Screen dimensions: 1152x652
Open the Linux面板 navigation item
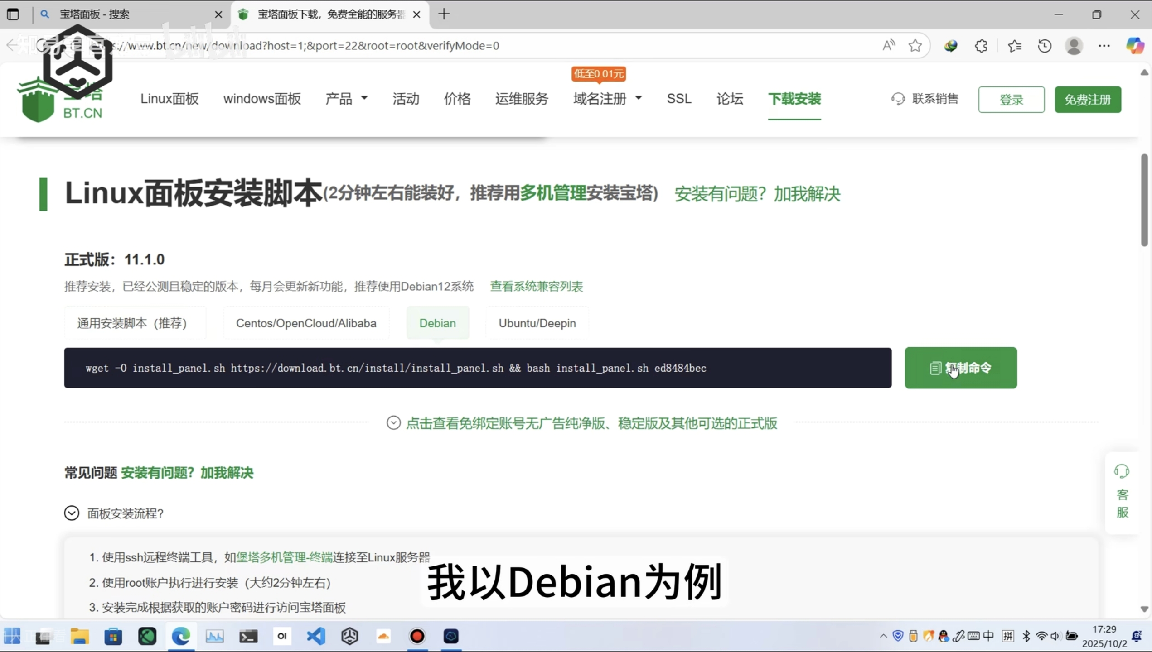(x=169, y=98)
